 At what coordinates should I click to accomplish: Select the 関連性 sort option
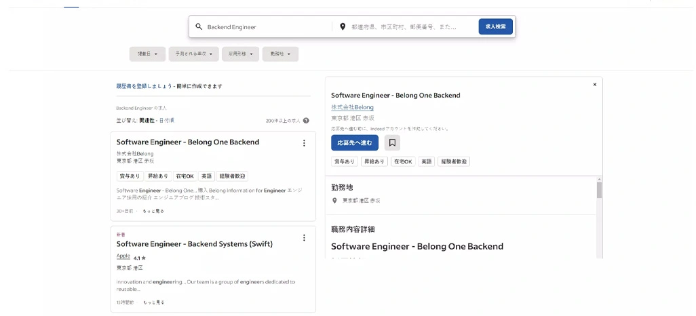coord(147,120)
